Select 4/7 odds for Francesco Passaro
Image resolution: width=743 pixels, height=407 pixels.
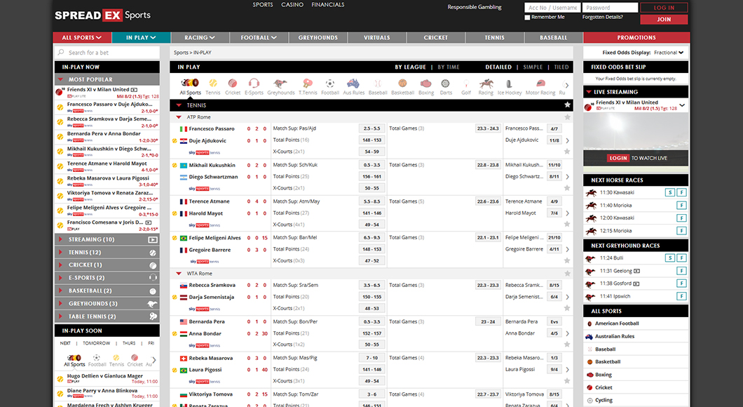point(554,128)
